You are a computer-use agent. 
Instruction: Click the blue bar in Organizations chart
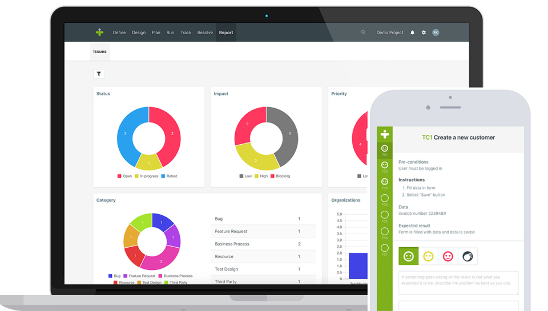tap(358, 265)
